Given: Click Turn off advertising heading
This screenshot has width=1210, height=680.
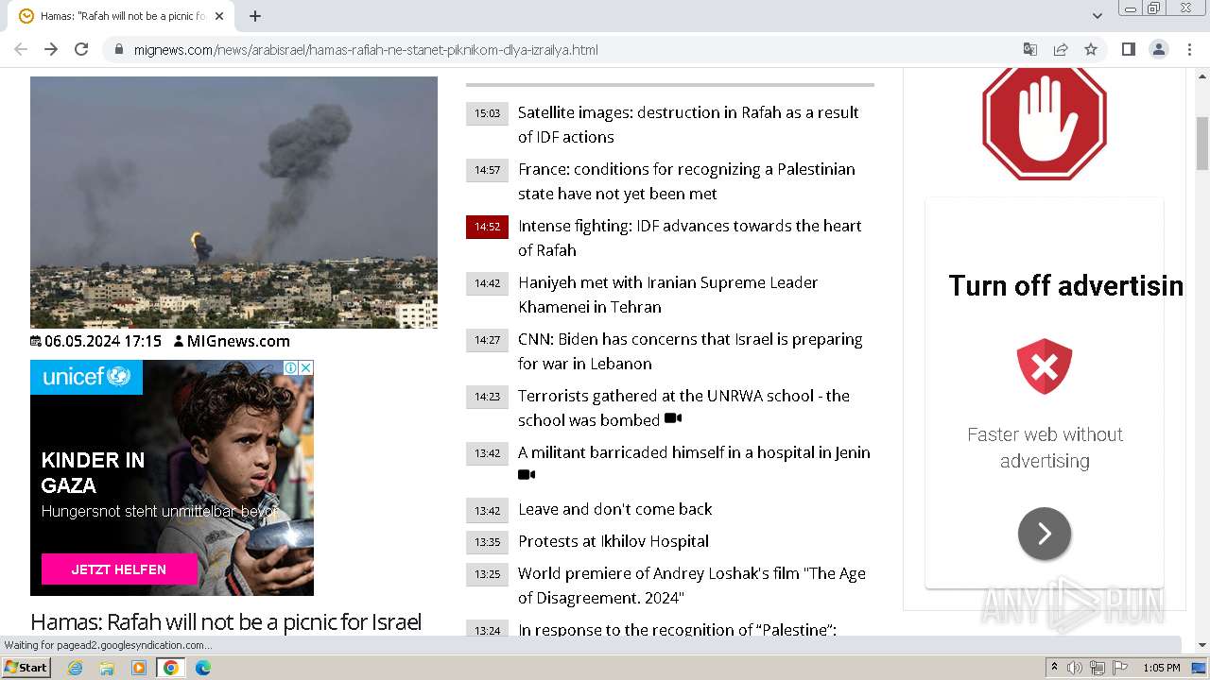Looking at the screenshot, I should [x=1066, y=285].
